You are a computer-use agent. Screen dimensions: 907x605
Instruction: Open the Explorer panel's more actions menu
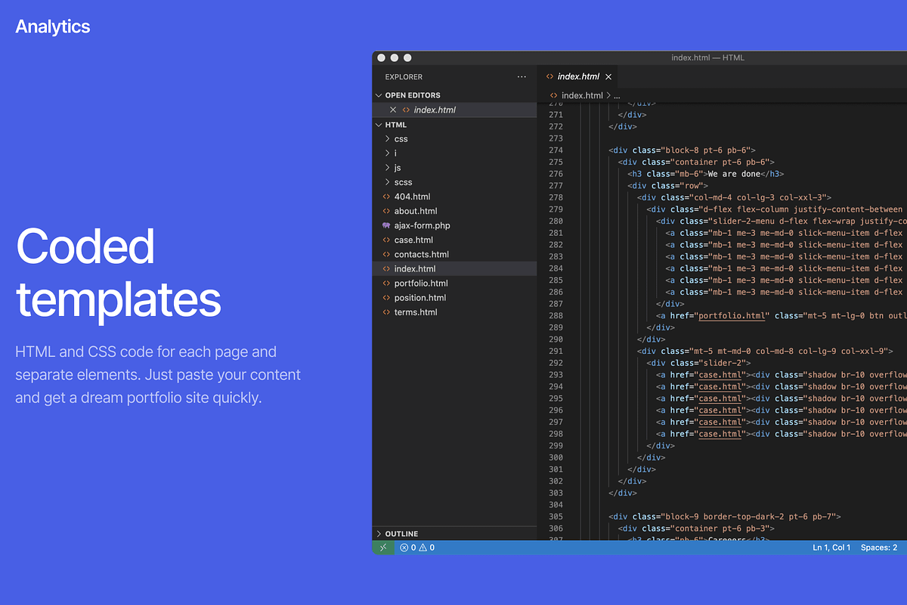point(521,76)
